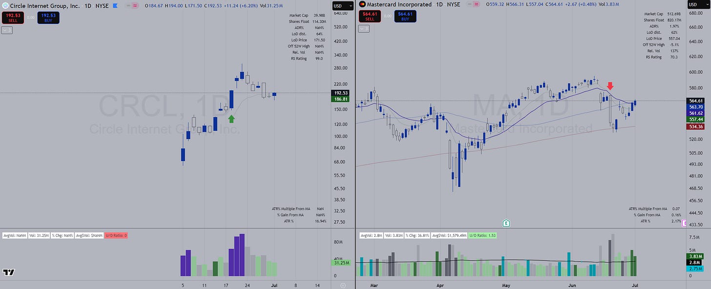
Task: Click '% Chg: NaN%' on the CRCL volume pane
Action: pos(63,236)
